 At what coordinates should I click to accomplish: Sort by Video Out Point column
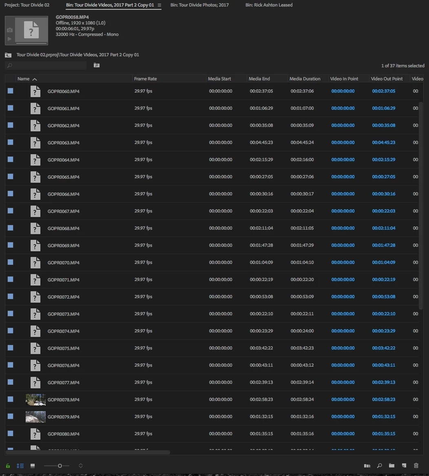387,79
